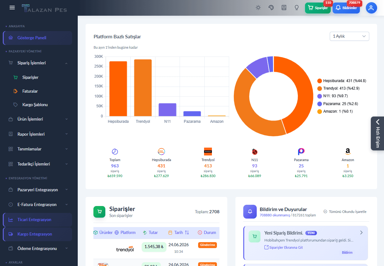
Task: Click the 1.545,38 ₺ amount badge
Action: tap(154, 247)
